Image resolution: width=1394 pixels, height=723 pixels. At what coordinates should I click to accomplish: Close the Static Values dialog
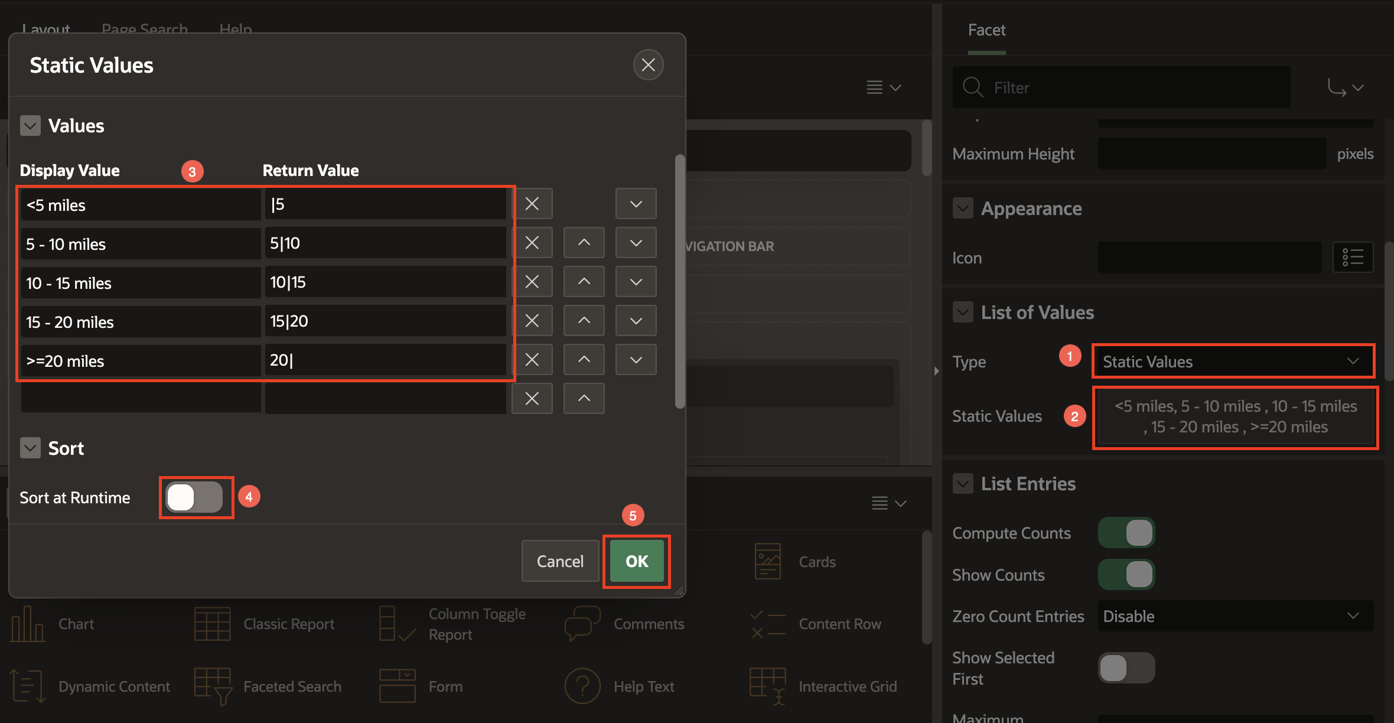648,65
